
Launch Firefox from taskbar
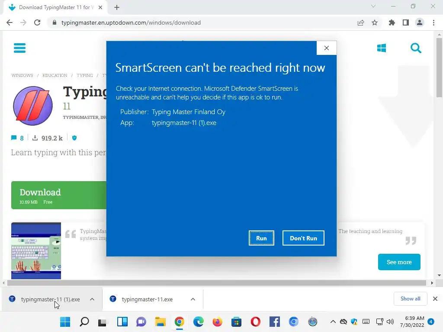coord(218,322)
